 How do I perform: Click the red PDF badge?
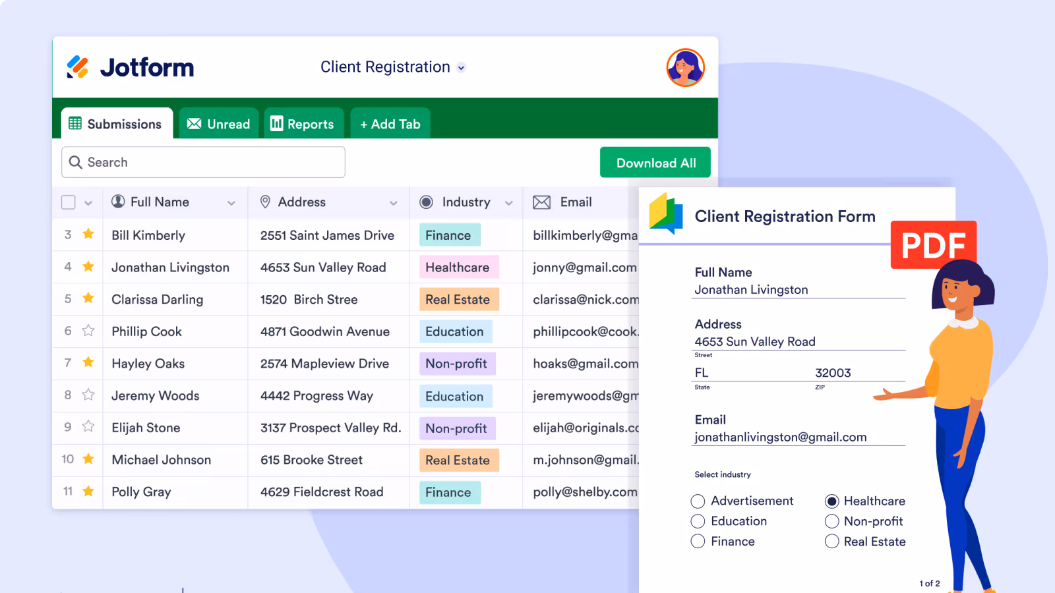[x=933, y=244]
